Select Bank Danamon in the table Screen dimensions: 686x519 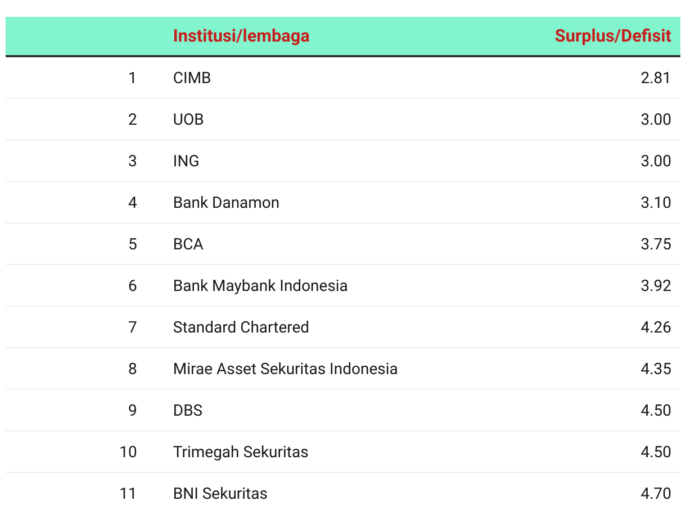226,202
